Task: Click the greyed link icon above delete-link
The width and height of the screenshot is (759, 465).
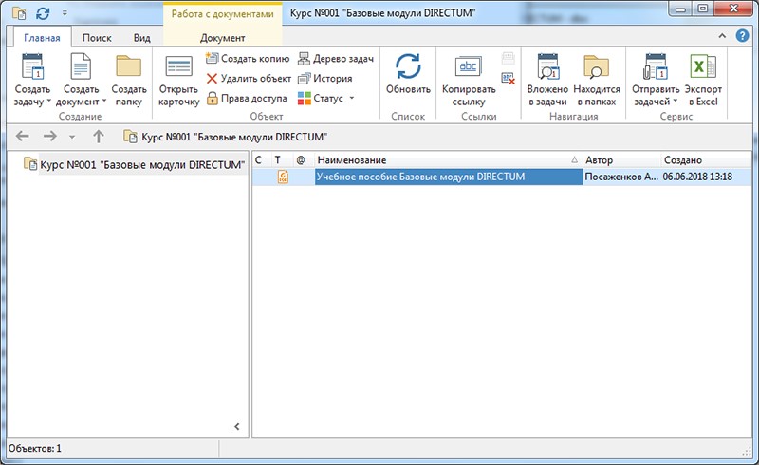Action: 508,59
